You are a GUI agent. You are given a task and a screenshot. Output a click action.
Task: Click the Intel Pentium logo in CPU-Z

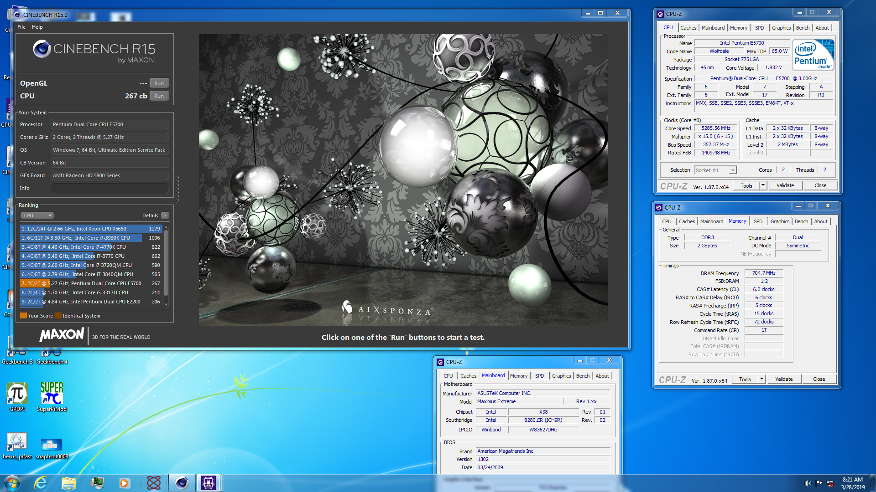[813, 55]
